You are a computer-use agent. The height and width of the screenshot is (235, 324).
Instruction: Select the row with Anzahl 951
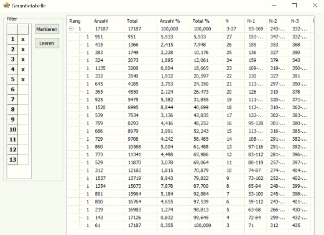pyautogui.click(x=190, y=37)
